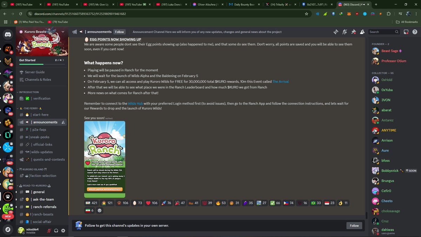Toggle the rocket 76 reaction
The image size is (421, 237).
tap(167, 203)
